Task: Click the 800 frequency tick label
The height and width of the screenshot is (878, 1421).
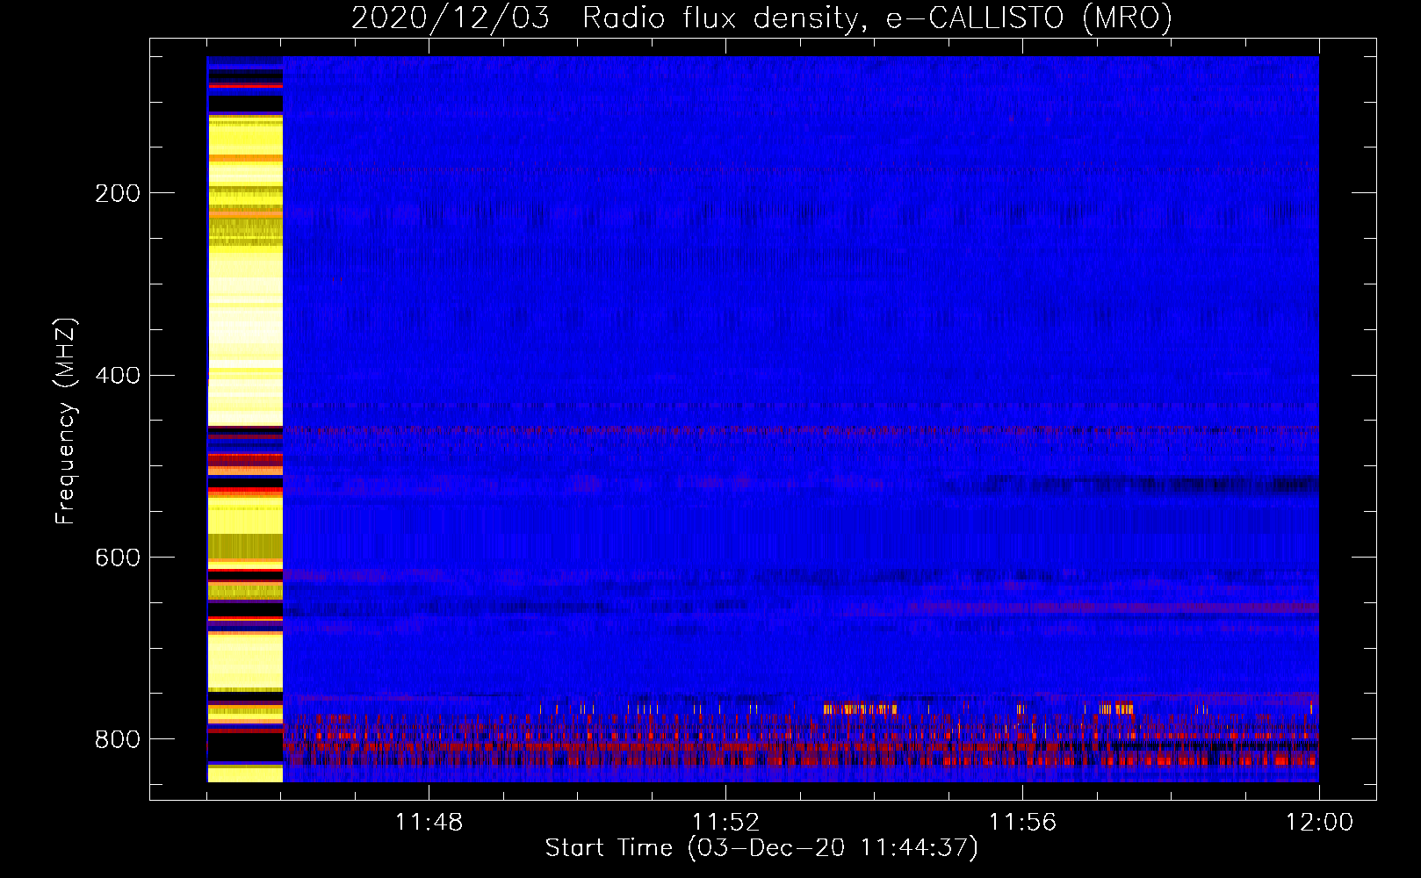Action: (118, 739)
